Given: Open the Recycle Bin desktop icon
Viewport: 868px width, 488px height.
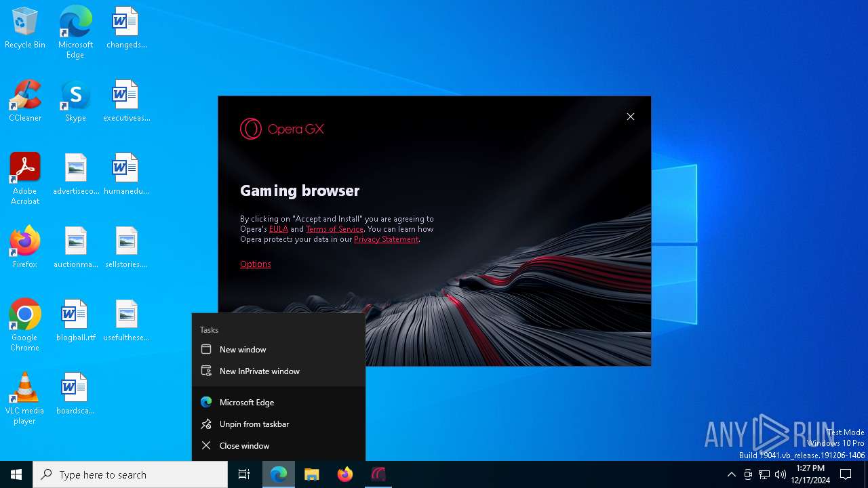Looking at the screenshot, I should point(25,28).
